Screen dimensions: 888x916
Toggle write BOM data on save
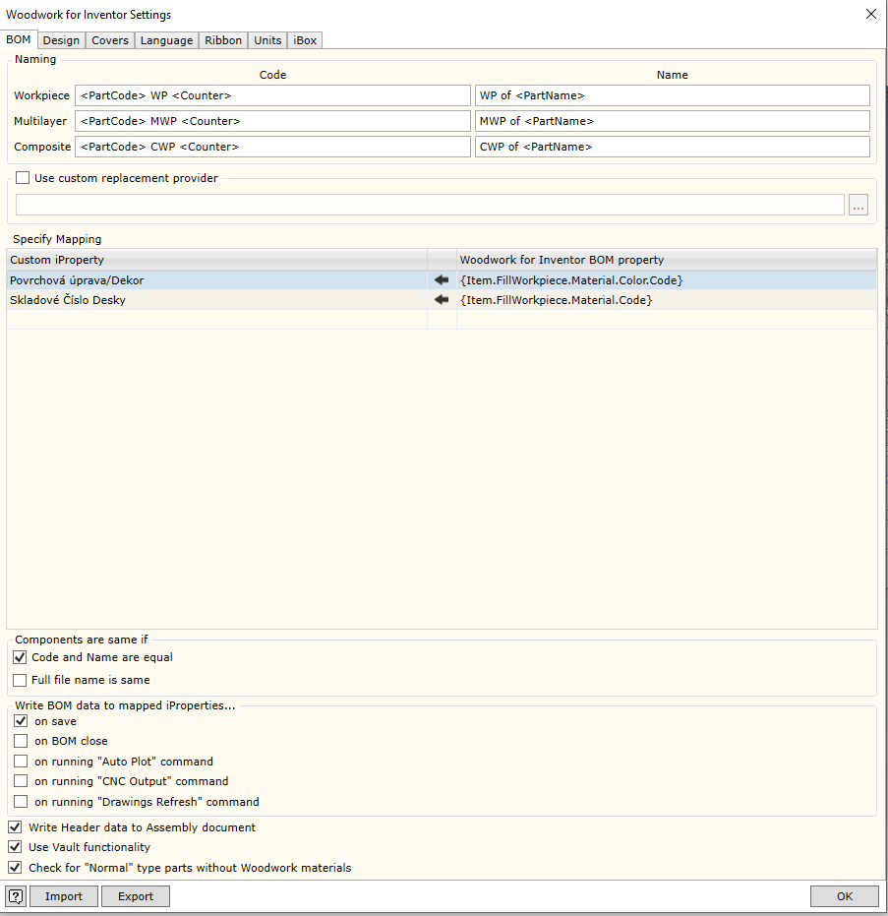[21, 721]
